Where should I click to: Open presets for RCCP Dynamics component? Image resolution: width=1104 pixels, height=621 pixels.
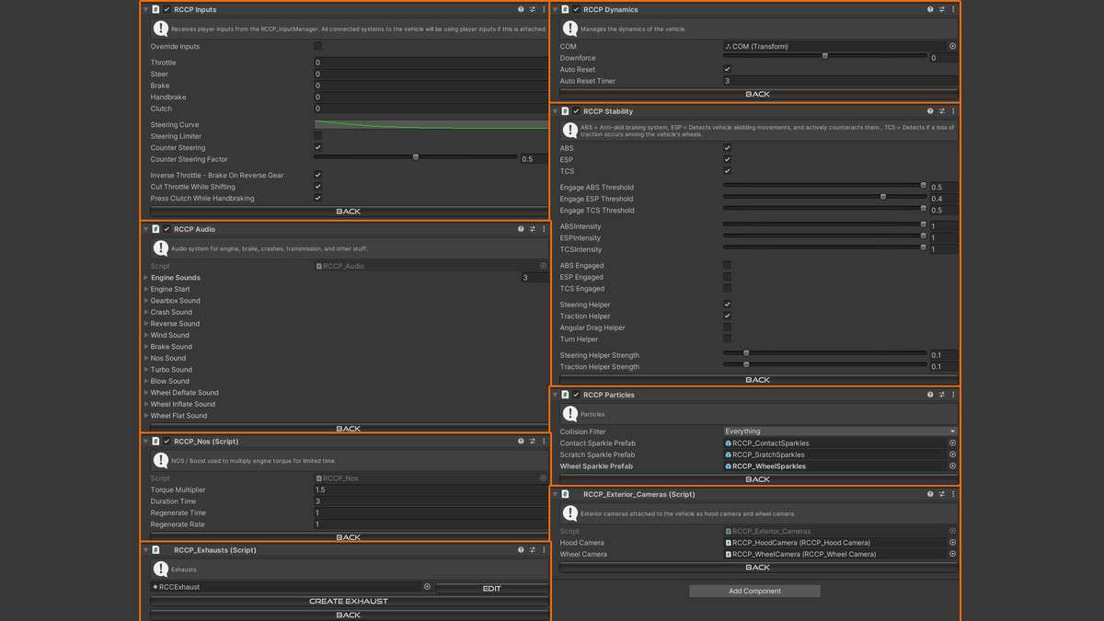click(x=942, y=9)
